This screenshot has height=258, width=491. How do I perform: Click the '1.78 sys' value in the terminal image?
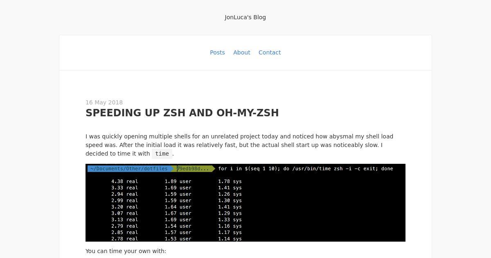(230, 181)
